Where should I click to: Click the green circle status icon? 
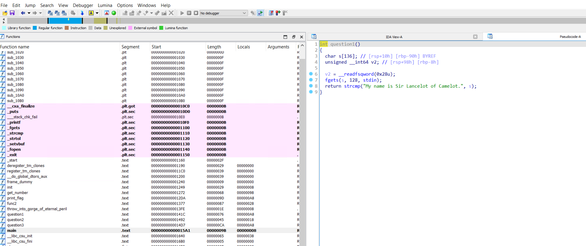point(114,13)
